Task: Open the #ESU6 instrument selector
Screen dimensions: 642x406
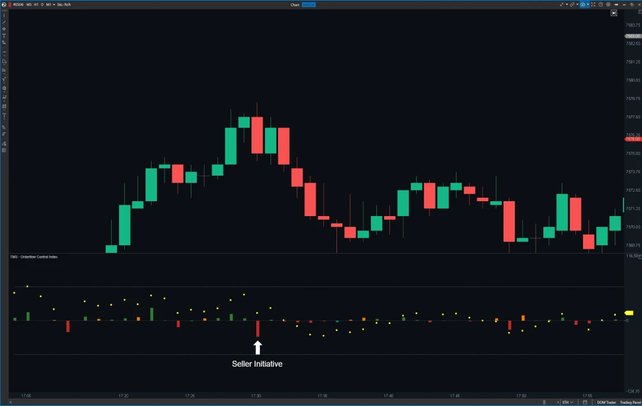Action: pyautogui.click(x=18, y=5)
